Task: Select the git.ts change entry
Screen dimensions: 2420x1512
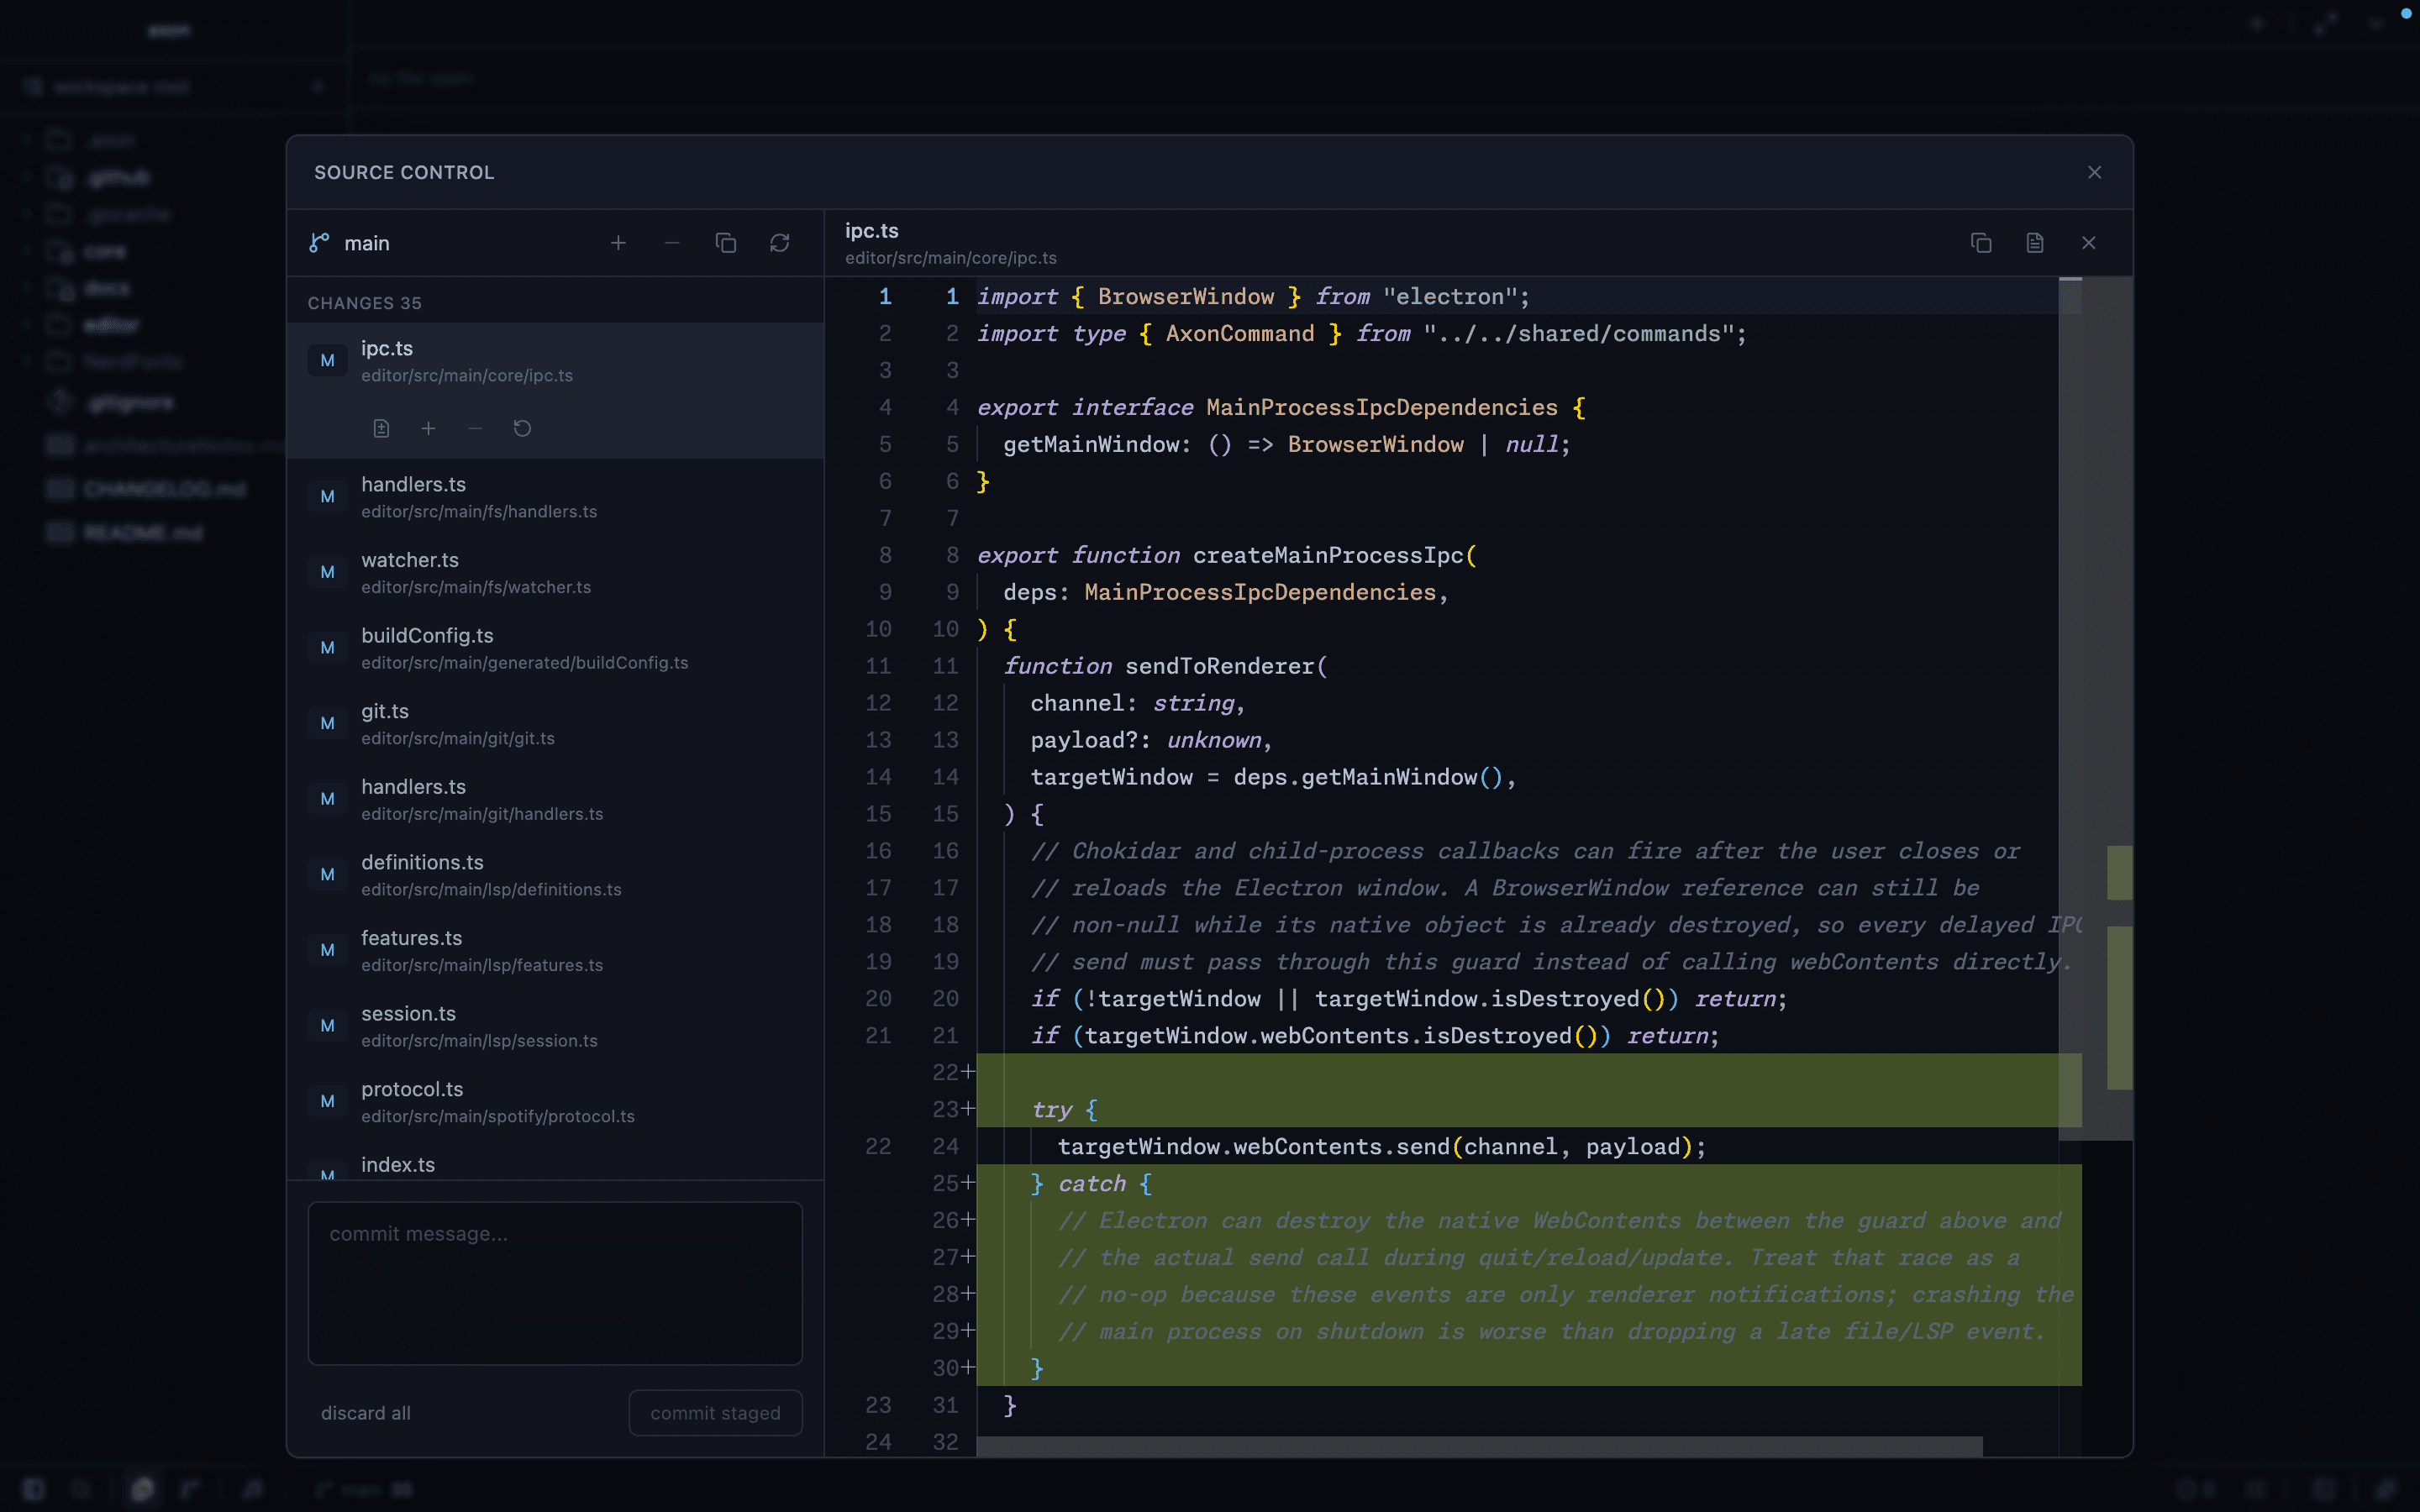Action: point(555,723)
